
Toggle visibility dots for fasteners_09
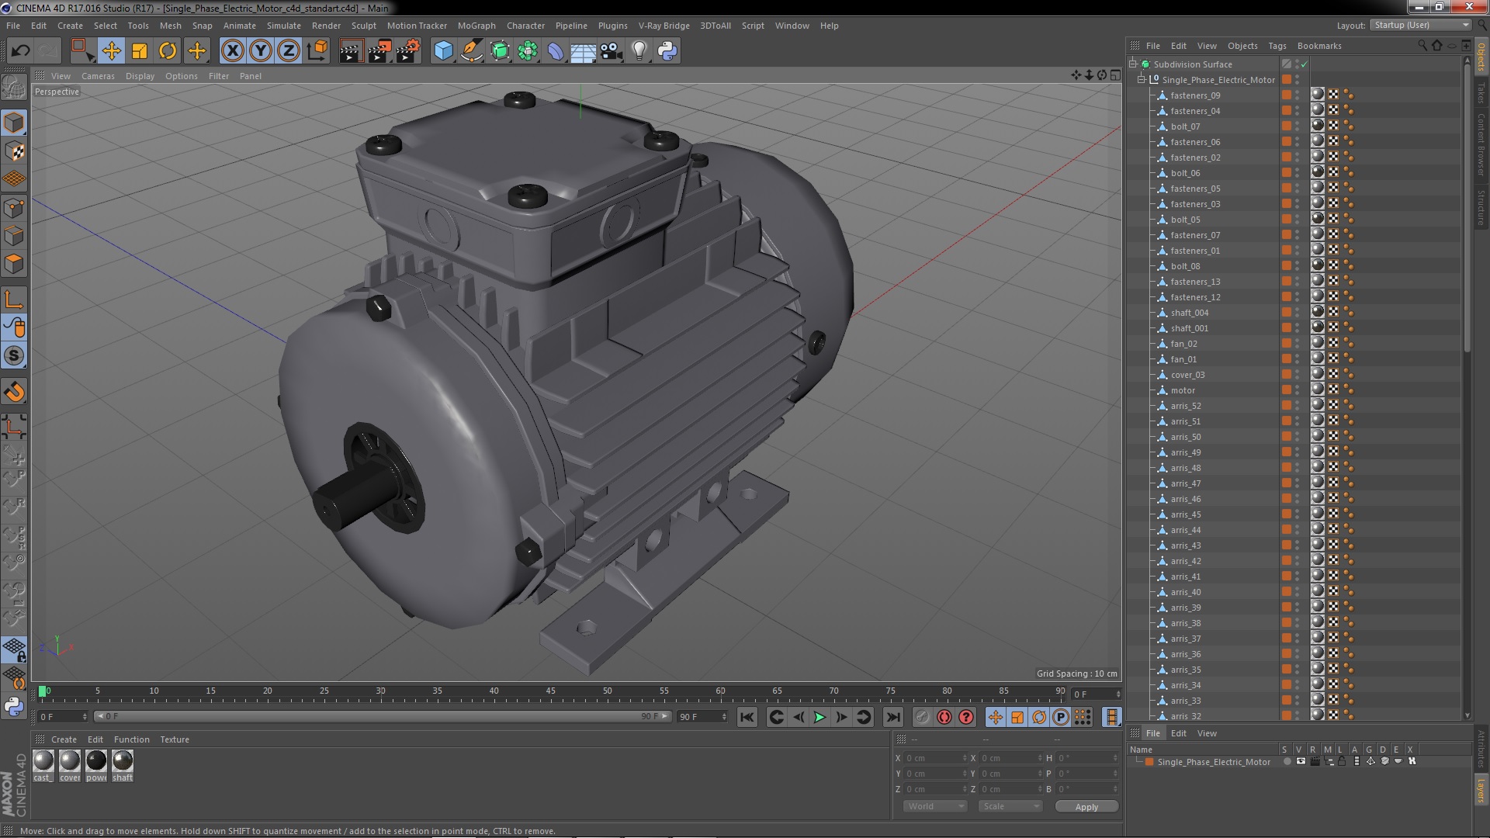coord(1297,95)
